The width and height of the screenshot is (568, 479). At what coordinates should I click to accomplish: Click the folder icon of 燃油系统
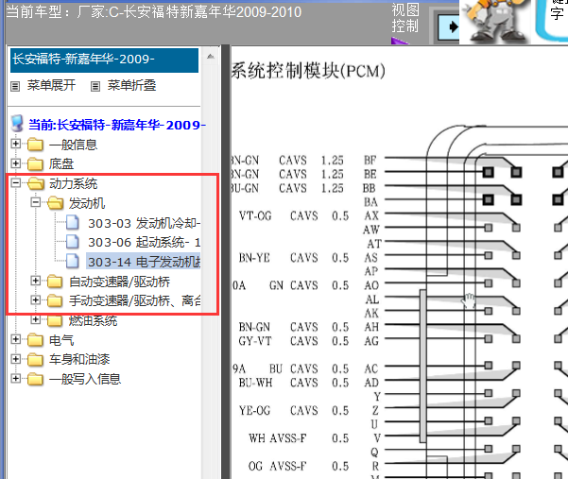click(55, 320)
